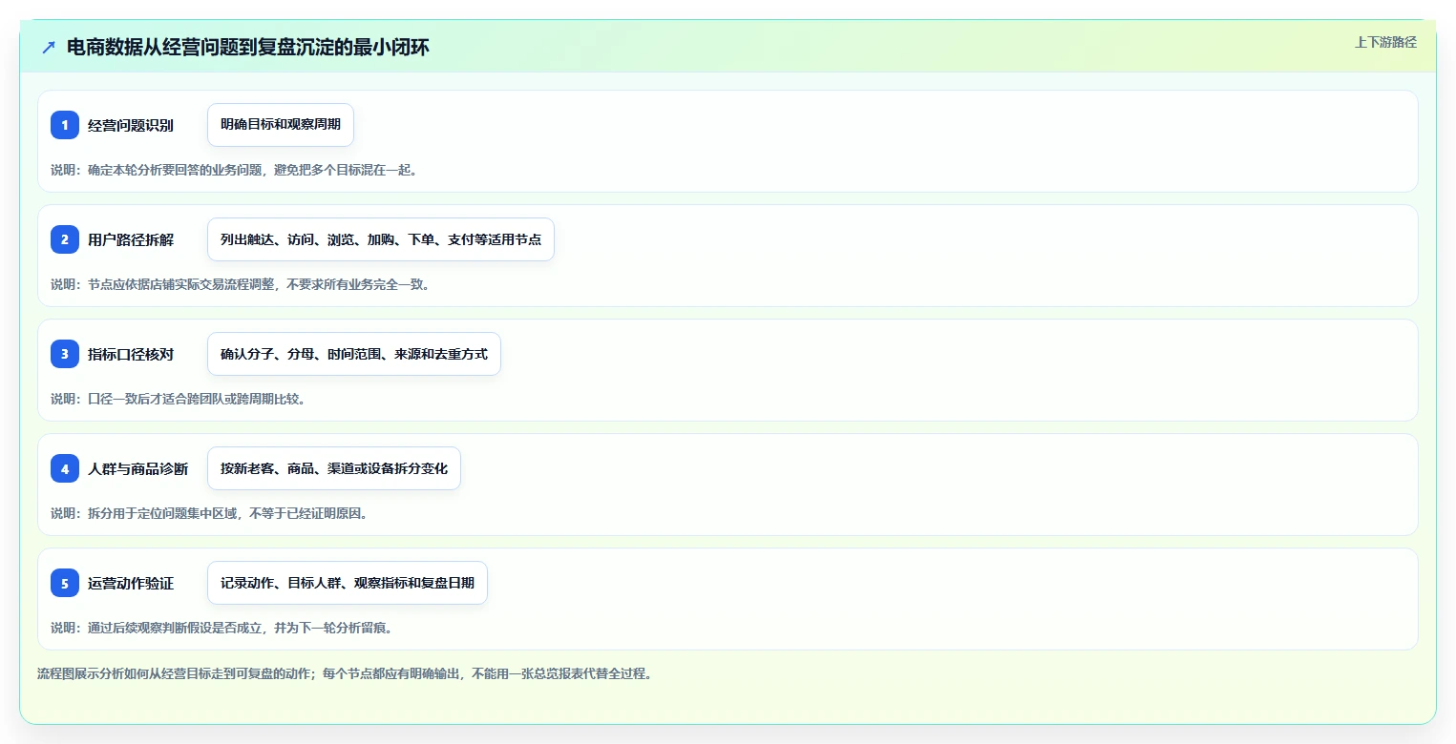Click the 按新老客、商品、渠道或设备拆分变化 chip

(x=334, y=468)
